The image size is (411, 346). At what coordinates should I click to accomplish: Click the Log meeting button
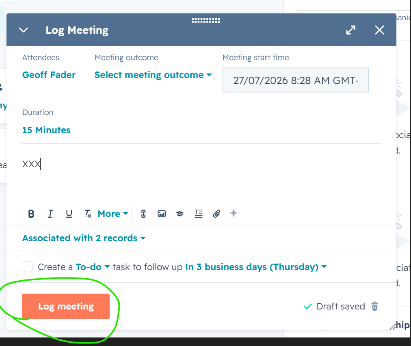pyautogui.click(x=66, y=307)
